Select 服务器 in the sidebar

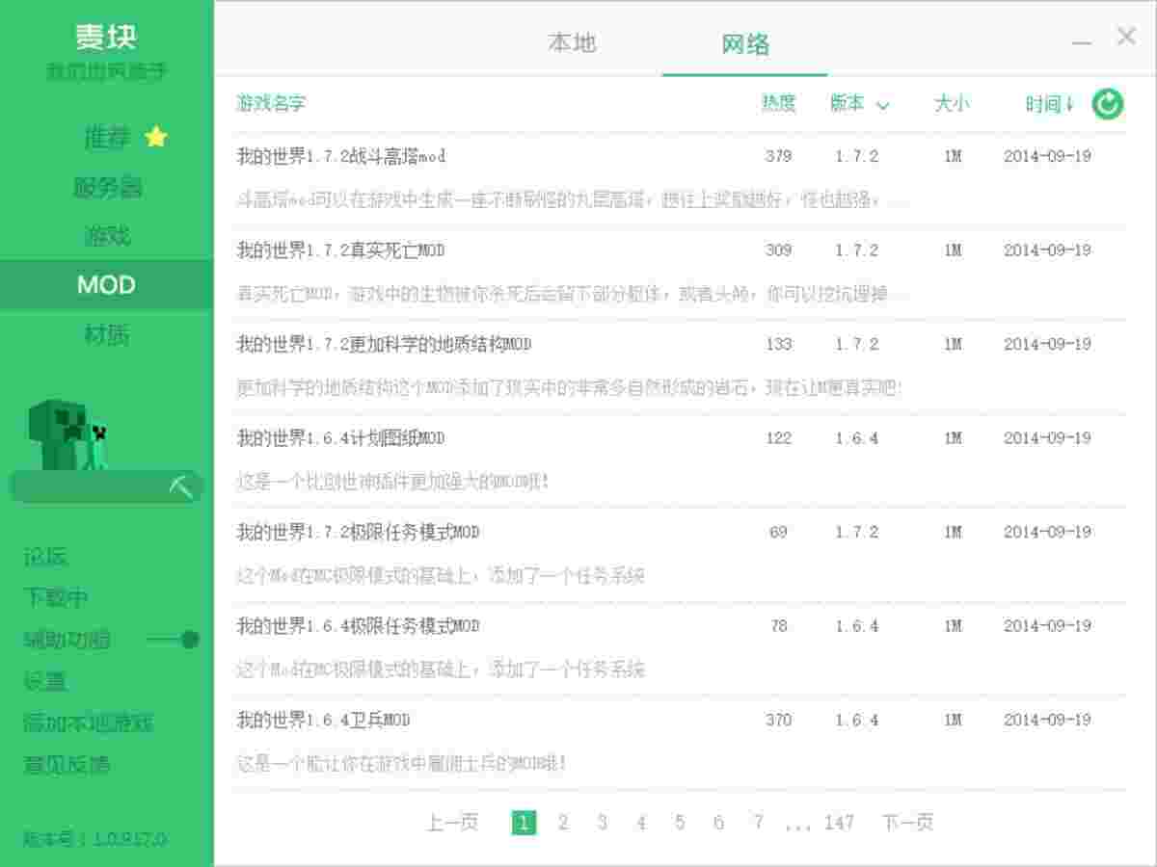pyautogui.click(x=106, y=188)
